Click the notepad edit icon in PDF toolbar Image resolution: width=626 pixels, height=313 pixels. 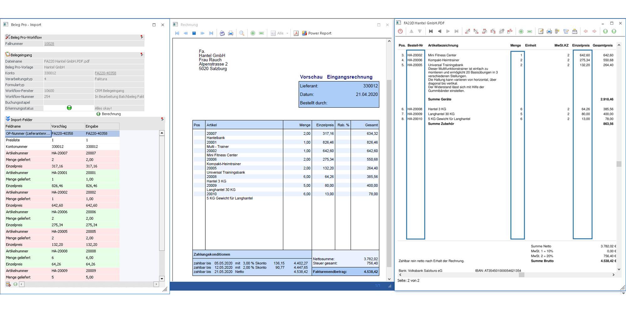[x=541, y=31]
